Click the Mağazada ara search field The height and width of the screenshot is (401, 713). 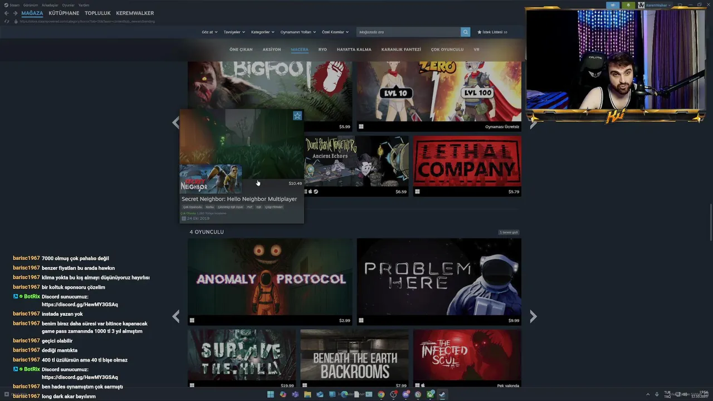click(x=409, y=32)
